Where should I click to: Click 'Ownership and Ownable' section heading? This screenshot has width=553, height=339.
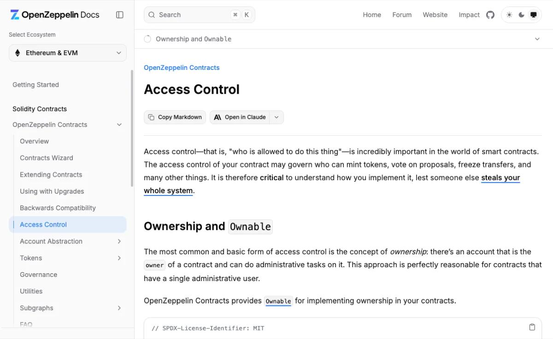coord(208,226)
